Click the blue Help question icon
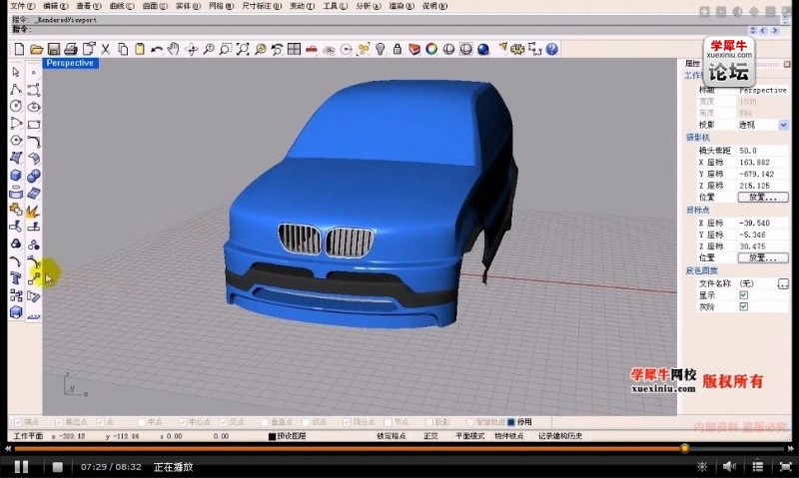 coord(552,49)
